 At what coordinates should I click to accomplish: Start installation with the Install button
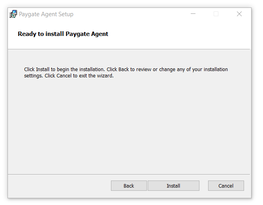(x=173, y=186)
